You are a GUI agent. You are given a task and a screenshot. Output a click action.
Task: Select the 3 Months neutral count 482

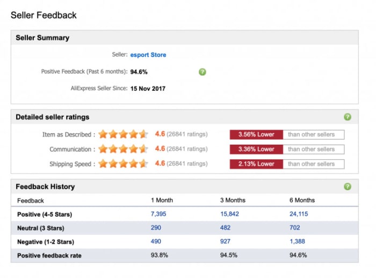[x=226, y=228]
